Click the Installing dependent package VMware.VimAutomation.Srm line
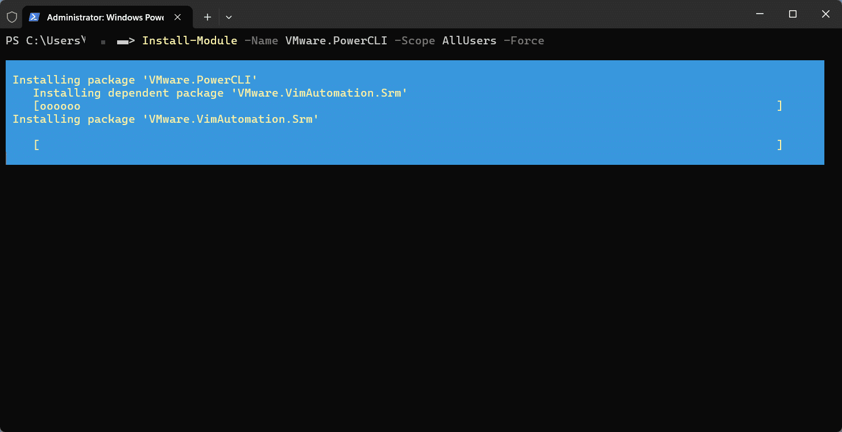This screenshot has width=842, height=432. coord(220,93)
